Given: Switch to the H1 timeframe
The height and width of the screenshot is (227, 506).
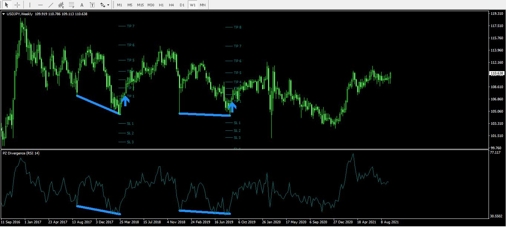Looking at the screenshot, I should tap(161, 5).
